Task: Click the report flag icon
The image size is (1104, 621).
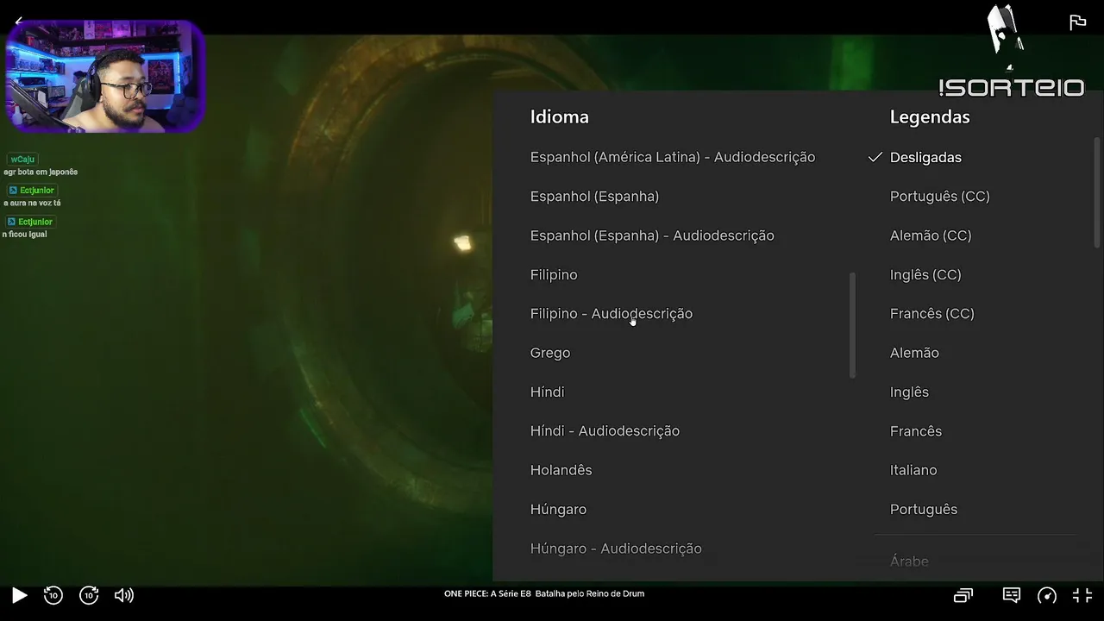Action: click(x=1077, y=22)
